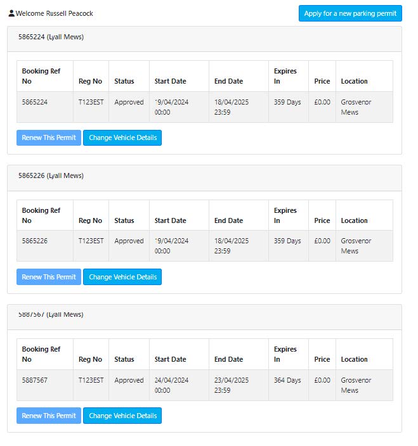The width and height of the screenshot is (418, 446).
Task: Change vehicle details for permit 5865226
Action: [x=122, y=277]
